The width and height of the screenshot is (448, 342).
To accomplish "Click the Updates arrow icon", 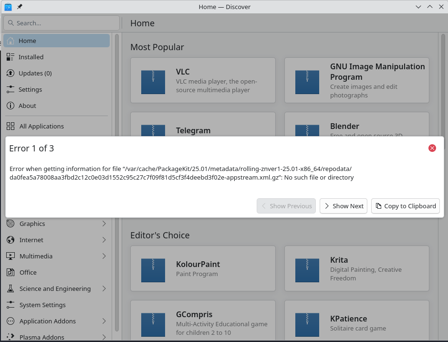I will (10, 73).
